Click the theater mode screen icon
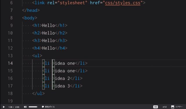 pyautogui.click(x=173, y=107)
